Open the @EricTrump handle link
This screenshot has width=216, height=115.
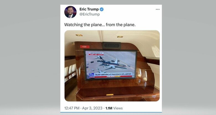point(89,14)
